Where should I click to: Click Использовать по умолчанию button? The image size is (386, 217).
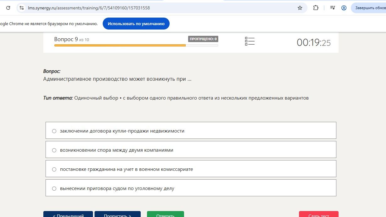[136, 24]
